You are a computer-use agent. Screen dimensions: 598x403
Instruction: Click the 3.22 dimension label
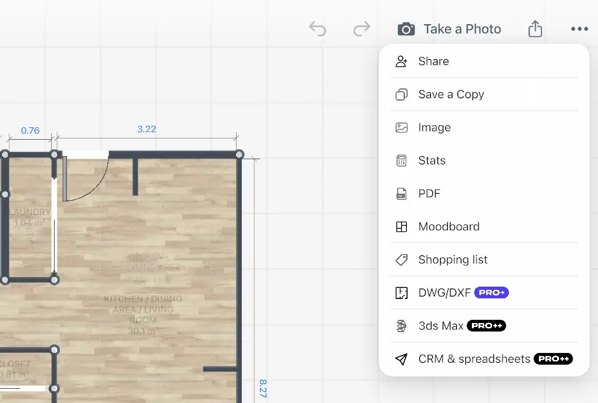click(x=146, y=129)
